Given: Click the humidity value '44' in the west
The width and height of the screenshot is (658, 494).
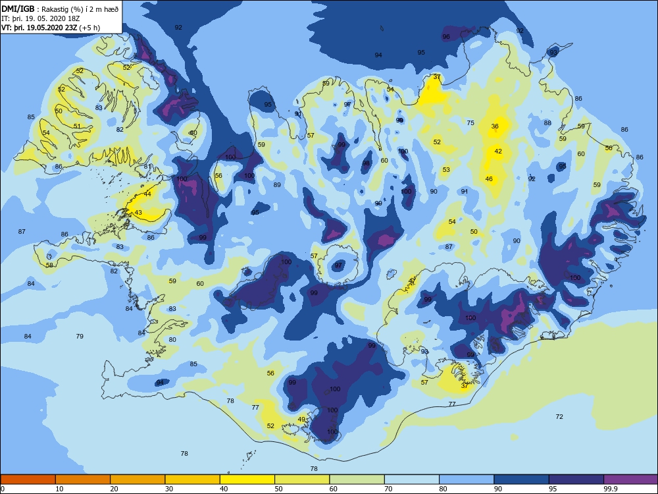Looking at the screenshot, I should [x=147, y=194].
